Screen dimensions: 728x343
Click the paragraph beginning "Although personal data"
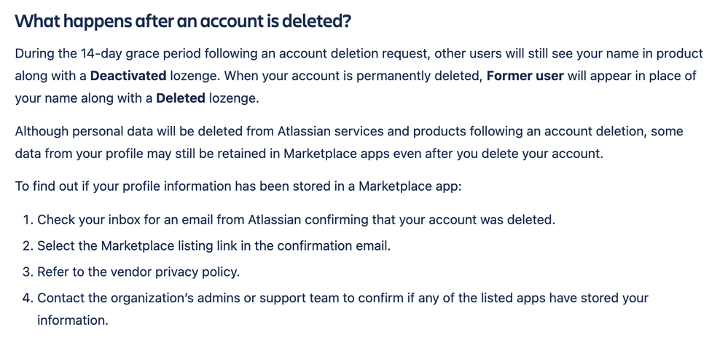348,143
